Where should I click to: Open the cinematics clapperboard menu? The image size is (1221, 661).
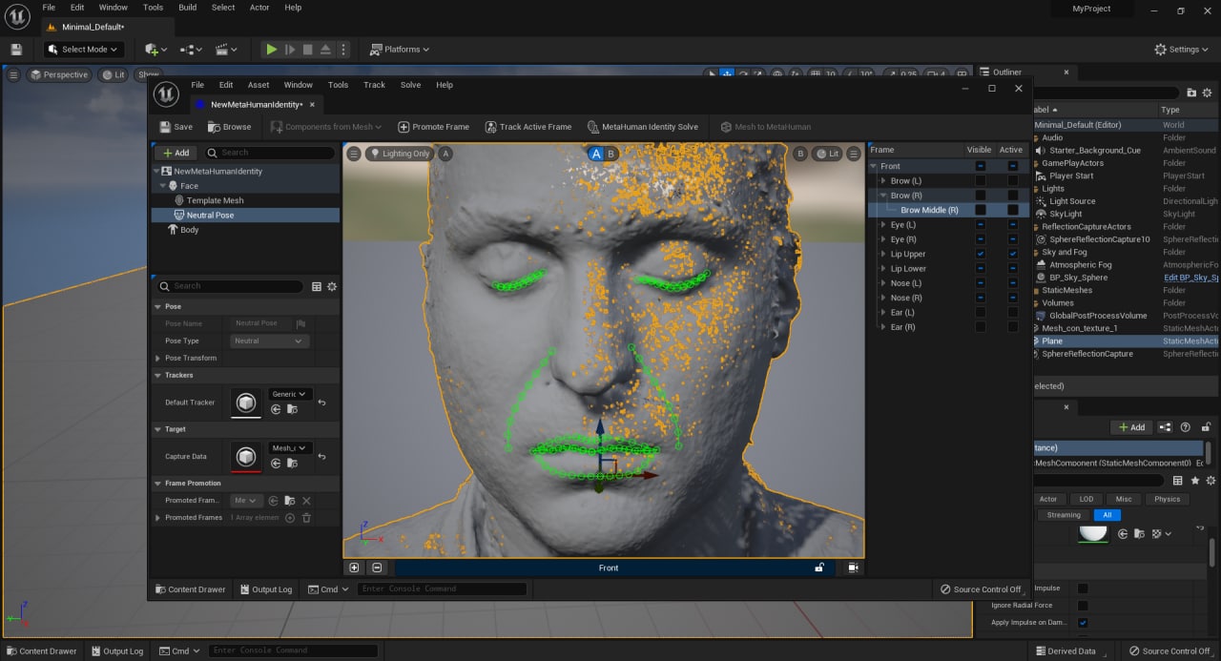[x=226, y=50]
